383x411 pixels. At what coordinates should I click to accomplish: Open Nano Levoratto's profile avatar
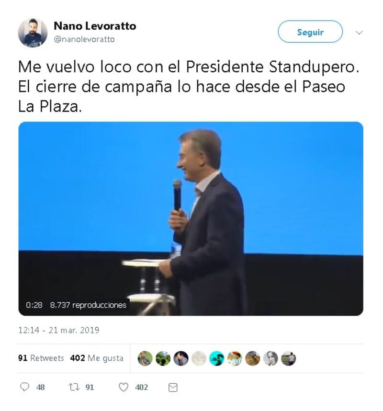click(33, 33)
